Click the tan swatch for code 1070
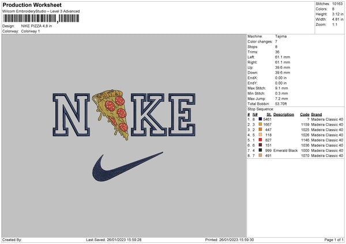Screen dimensions: 346x244 click(260, 155)
